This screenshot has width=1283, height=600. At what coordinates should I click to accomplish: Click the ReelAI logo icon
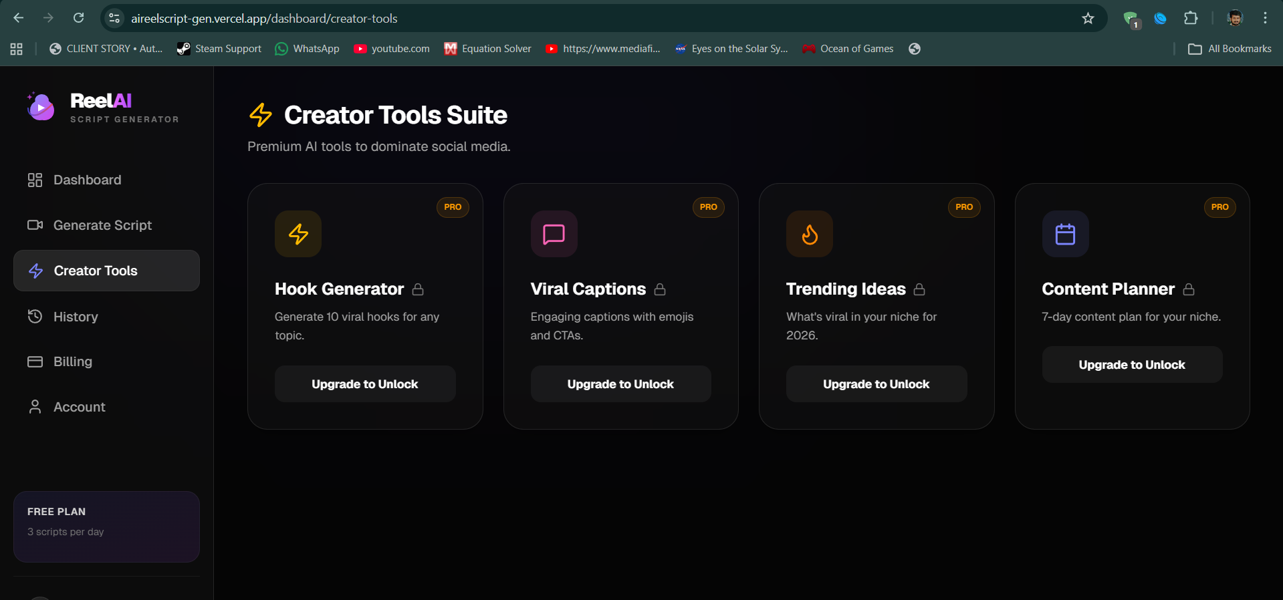click(x=40, y=107)
